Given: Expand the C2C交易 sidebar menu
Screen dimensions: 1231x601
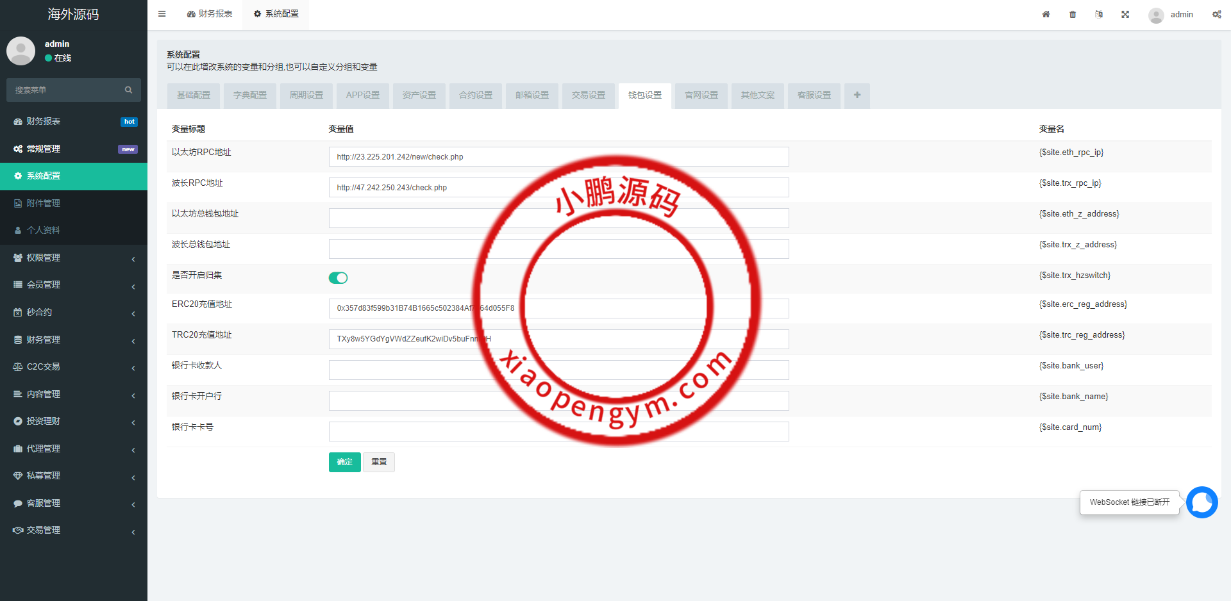Looking at the screenshot, I should tap(74, 366).
